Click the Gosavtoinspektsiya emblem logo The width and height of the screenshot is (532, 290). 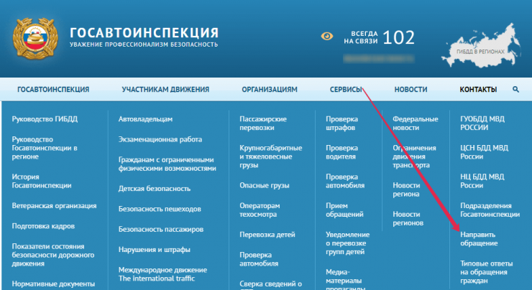point(35,39)
